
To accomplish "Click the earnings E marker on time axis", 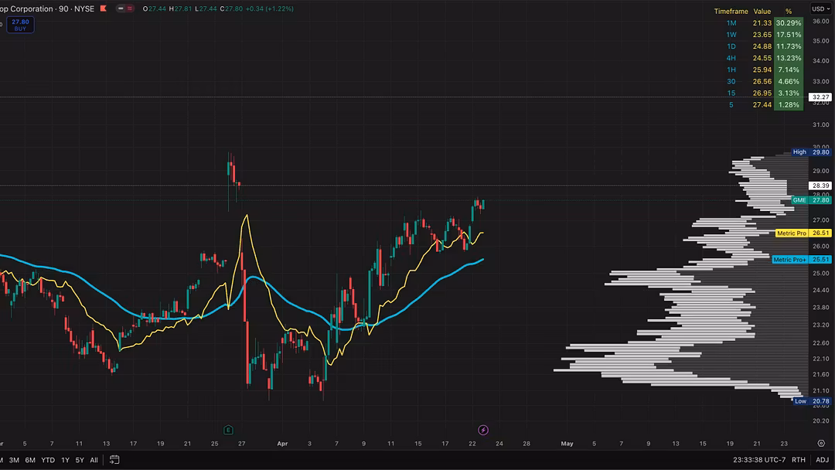I will [x=228, y=430].
